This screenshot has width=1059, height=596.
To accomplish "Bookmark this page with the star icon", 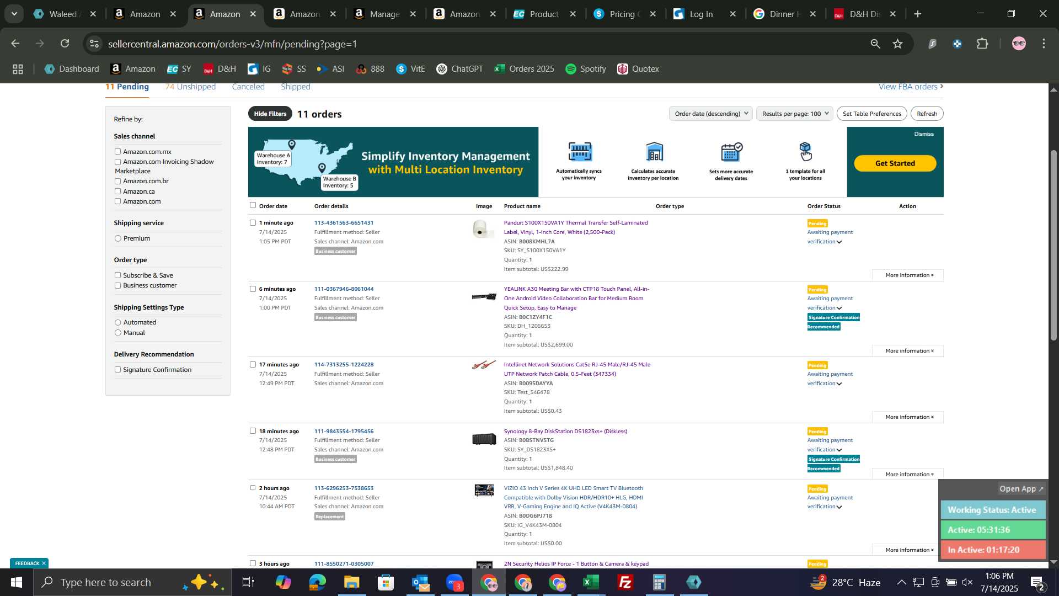I will 898,44.
